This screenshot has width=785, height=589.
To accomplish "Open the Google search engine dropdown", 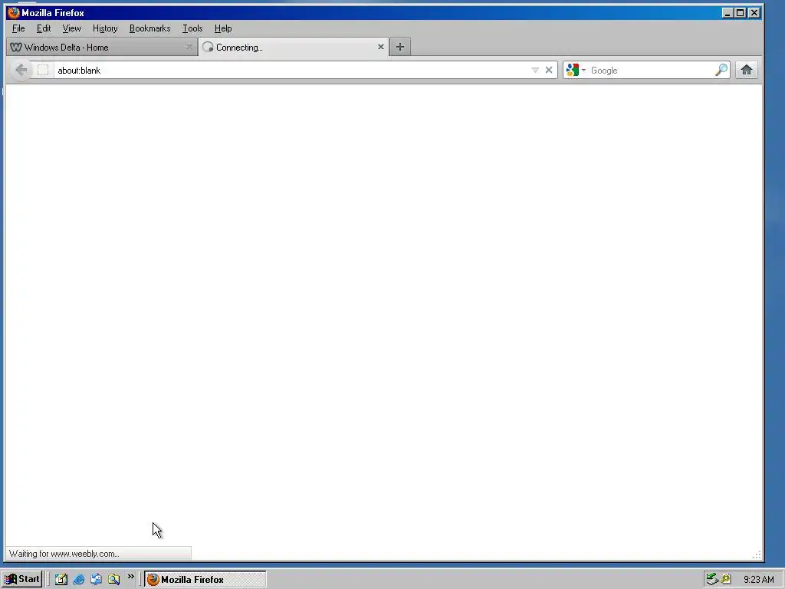I will click(576, 70).
